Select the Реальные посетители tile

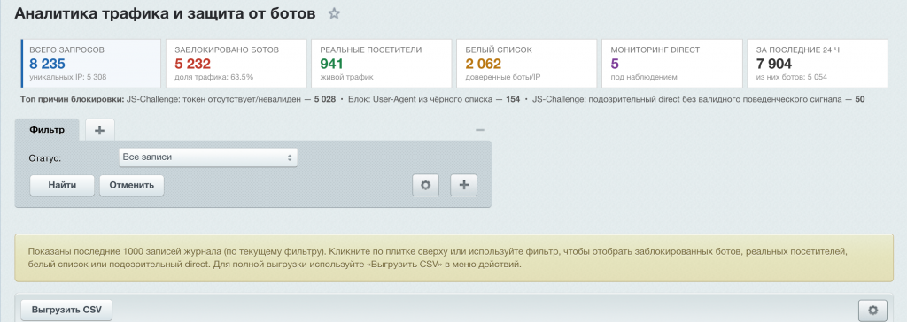(x=381, y=64)
